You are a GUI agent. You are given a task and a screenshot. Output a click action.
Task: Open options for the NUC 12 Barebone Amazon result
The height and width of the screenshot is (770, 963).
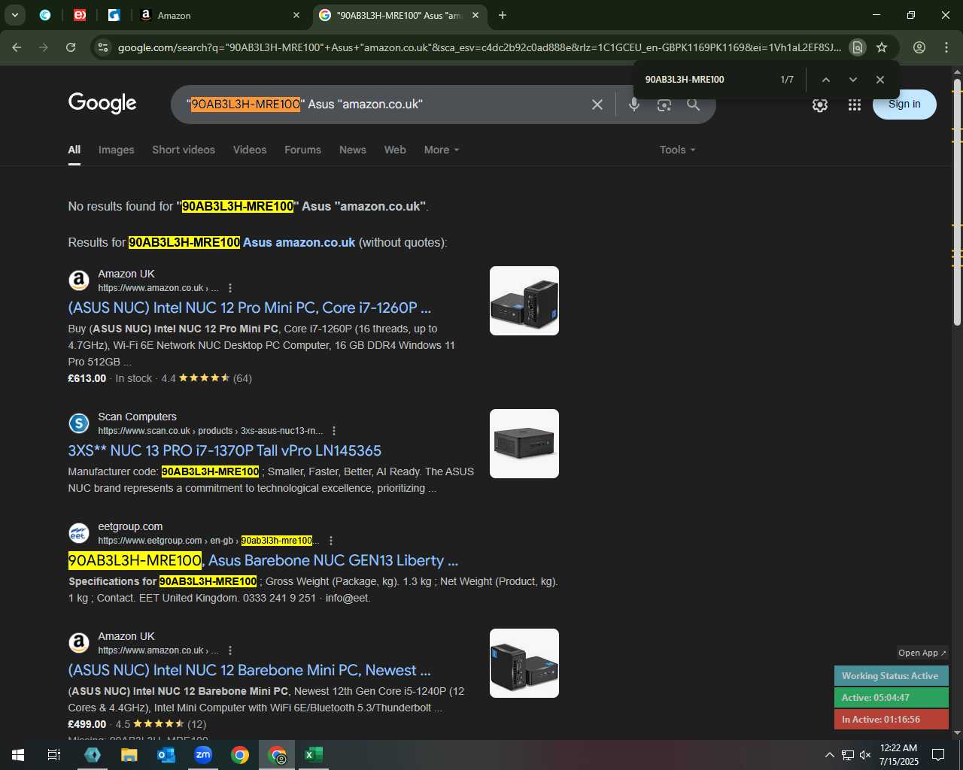coord(230,650)
